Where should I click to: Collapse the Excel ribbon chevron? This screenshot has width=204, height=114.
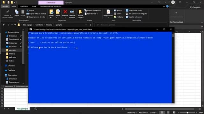pyautogui.click(x=202, y=22)
